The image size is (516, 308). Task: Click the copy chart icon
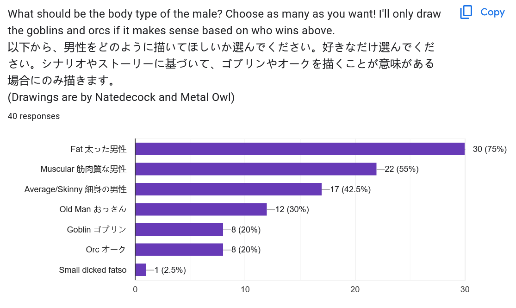pos(466,13)
